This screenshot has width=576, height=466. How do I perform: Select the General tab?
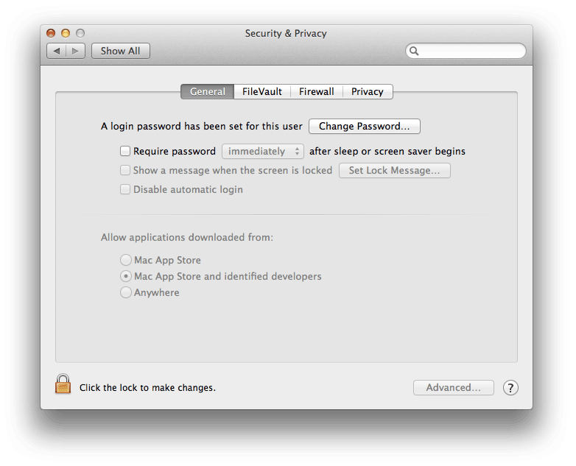[x=208, y=92]
